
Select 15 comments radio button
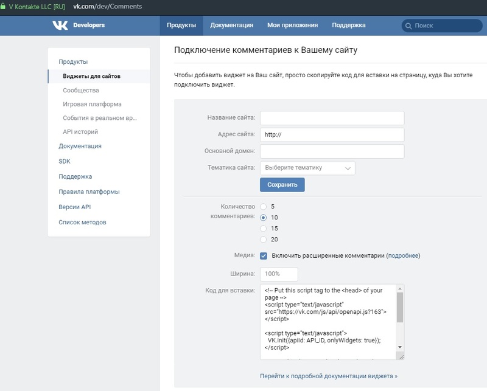click(x=264, y=229)
